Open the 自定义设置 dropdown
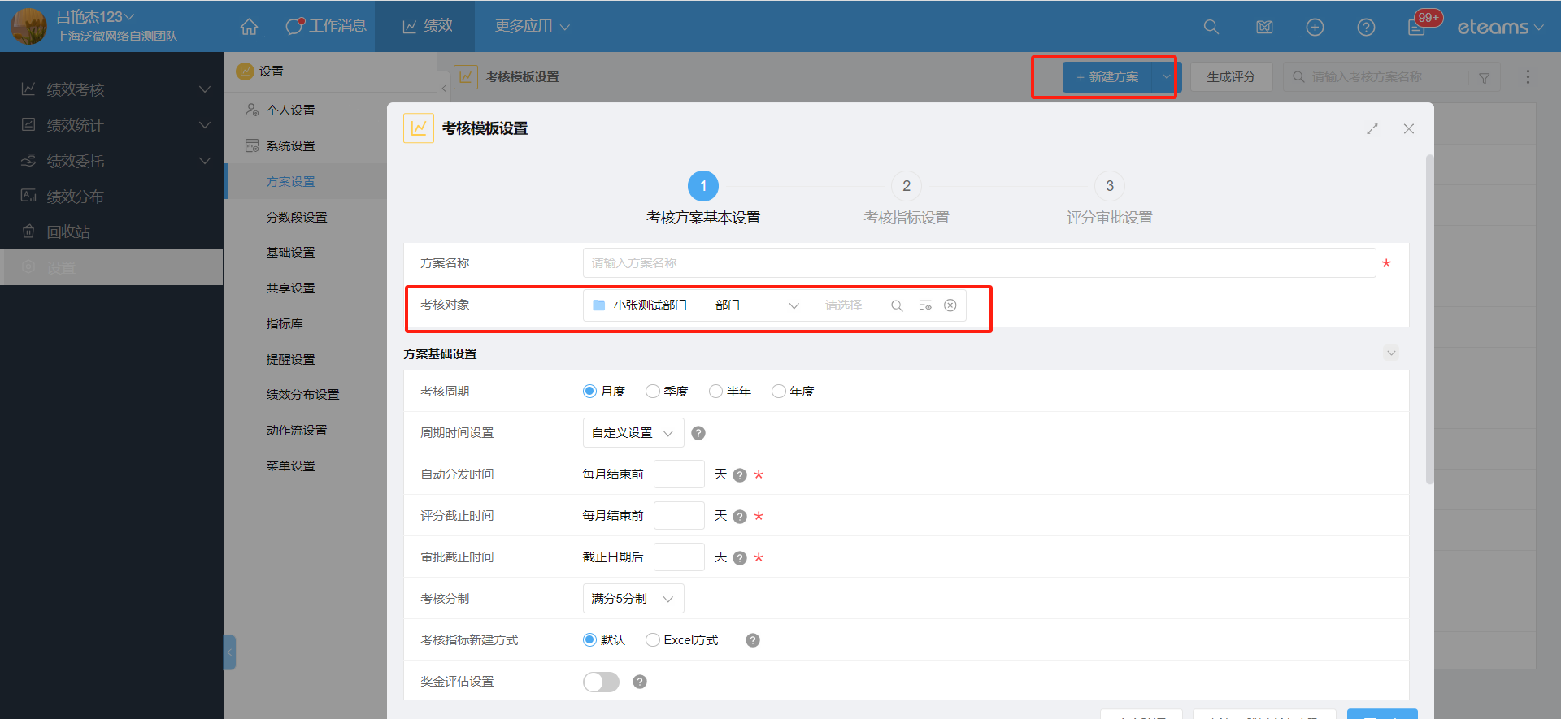1561x719 pixels. click(x=633, y=432)
